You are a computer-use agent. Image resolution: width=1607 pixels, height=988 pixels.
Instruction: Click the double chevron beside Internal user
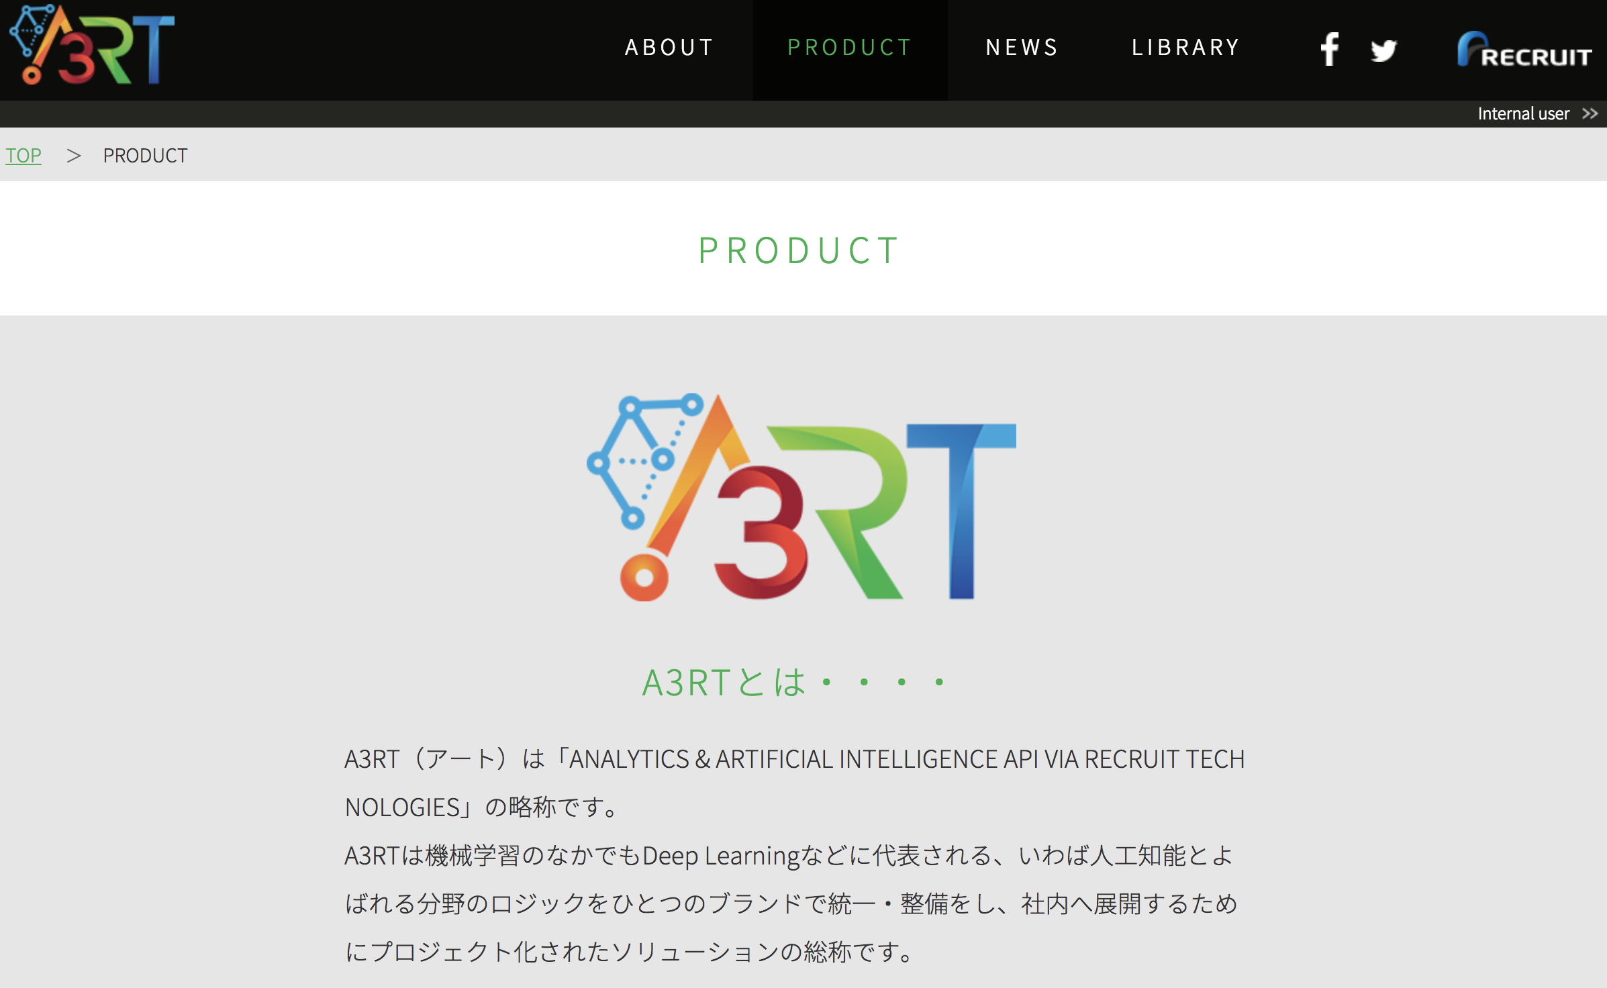1590,113
